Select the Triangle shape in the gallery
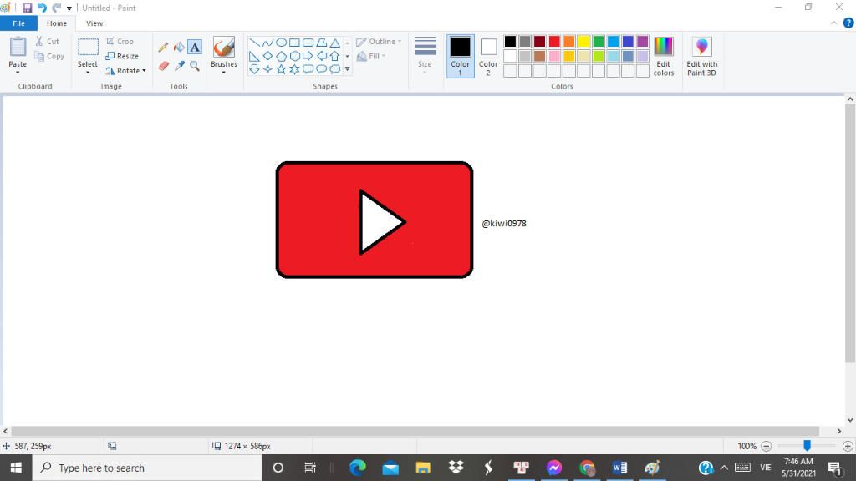Image resolution: width=856 pixels, height=481 pixels. click(334, 43)
